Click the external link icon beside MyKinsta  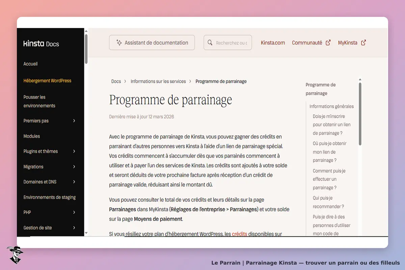pos(363,43)
